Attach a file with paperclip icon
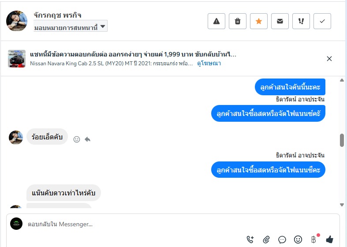The width and height of the screenshot is (347, 247). (266, 240)
